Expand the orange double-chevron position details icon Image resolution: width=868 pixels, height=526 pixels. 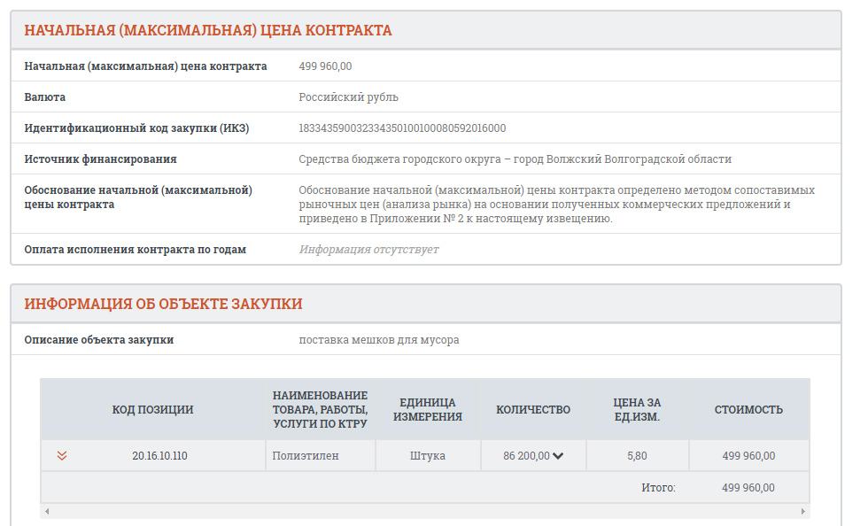pyautogui.click(x=62, y=455)
